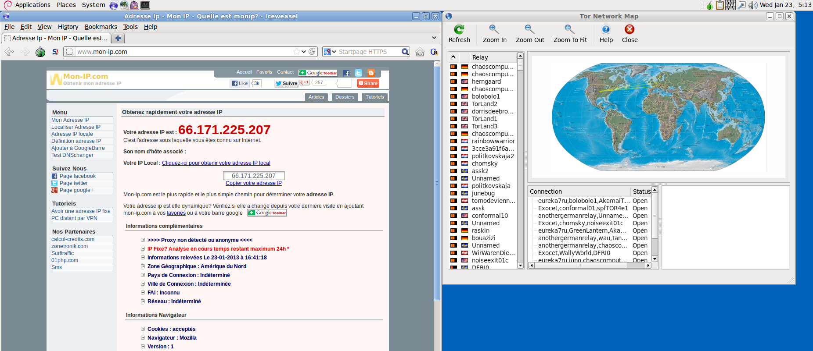This screenshot has width=813, height=351.
Task: Open the Localiser Adresse IP link
Action: 76,127
